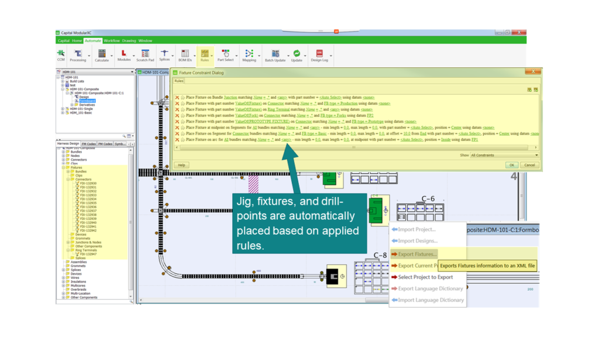
Task: Switch to the Workflow ribbon tab
Action: tap(112, 40)
